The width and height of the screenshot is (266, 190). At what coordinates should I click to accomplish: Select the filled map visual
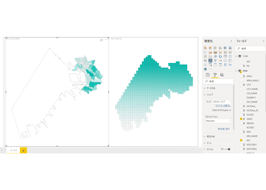tap(205, 60)
